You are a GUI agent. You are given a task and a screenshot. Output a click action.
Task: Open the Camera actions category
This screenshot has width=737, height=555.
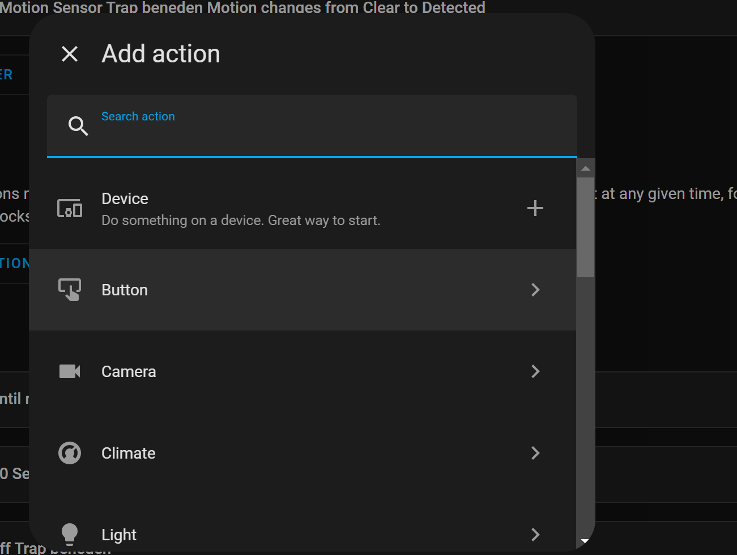pos(129,372)
